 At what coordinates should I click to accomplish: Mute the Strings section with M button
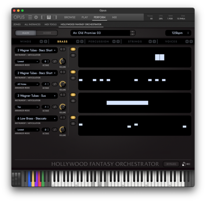click(150, 42)
